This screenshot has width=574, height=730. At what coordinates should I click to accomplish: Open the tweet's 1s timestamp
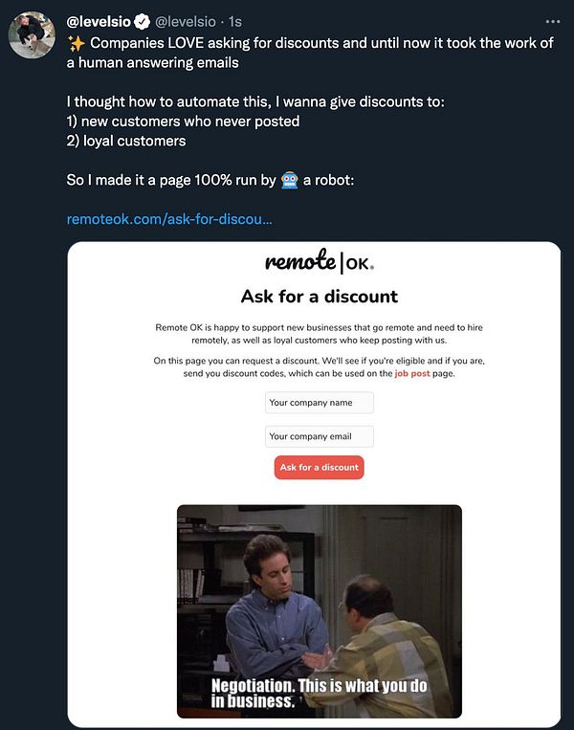coord(235,21)
